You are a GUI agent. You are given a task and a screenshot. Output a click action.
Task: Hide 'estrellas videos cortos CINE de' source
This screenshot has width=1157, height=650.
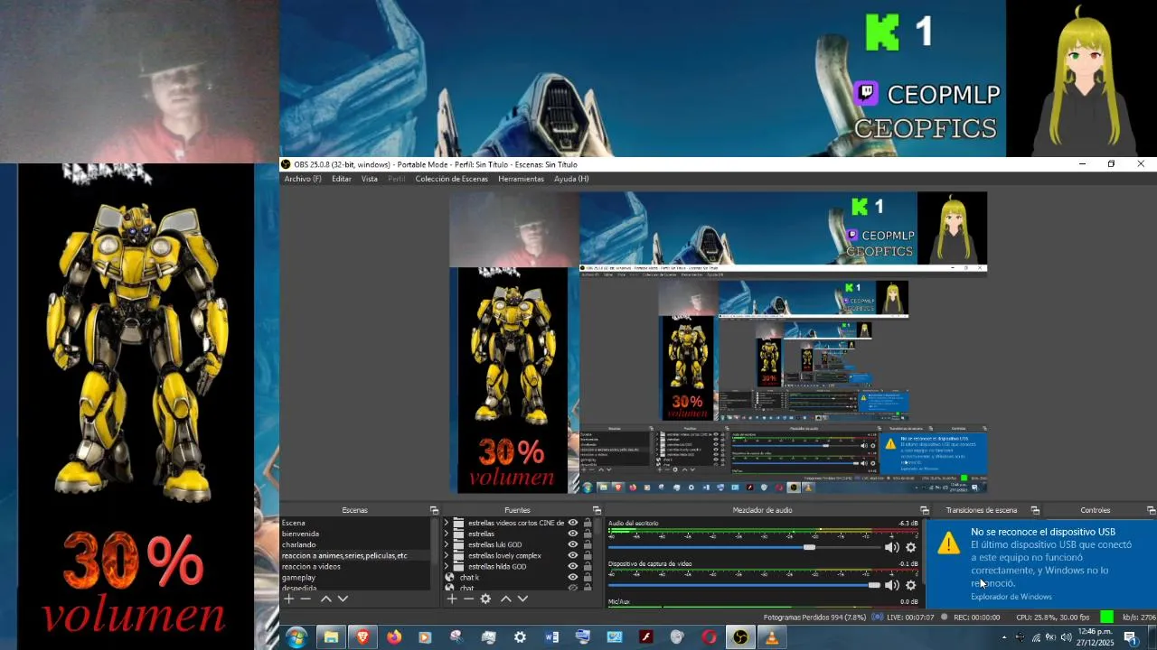click(x=572, y=523)
